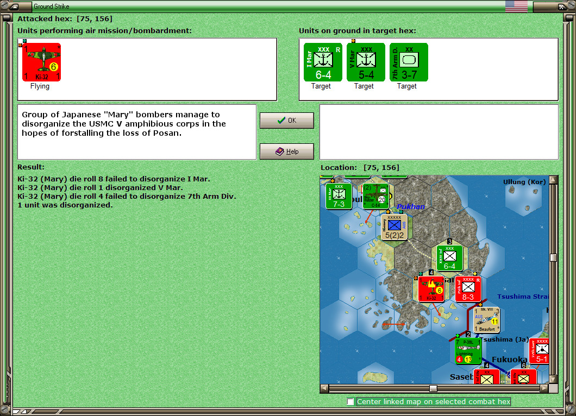Image resolution: width=576 pixels, height=416 pixels.
Task: Open the Help button
Action: (x=287, y=152)
